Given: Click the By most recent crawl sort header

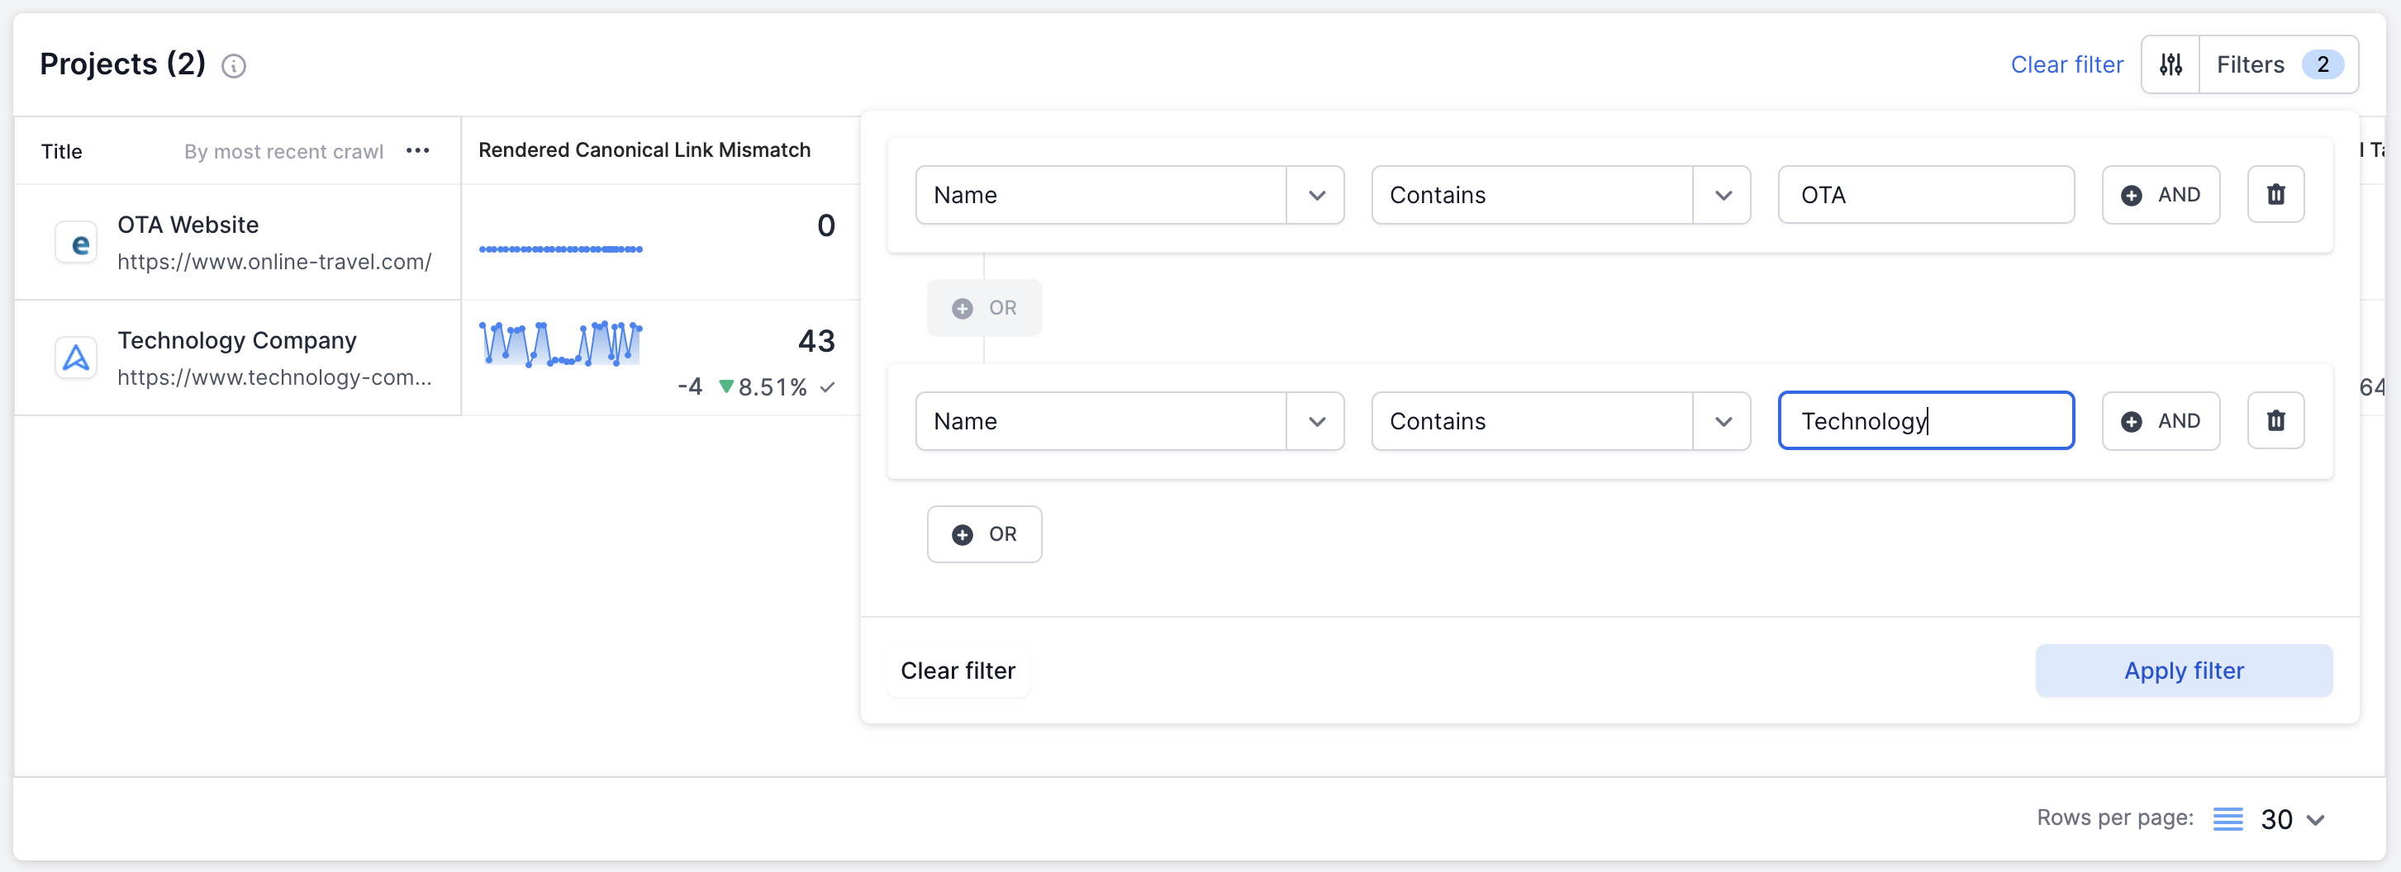Looking at the screenshot, I should [283, 150].
